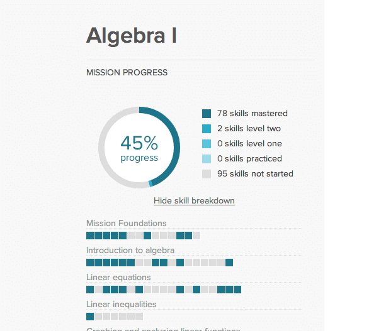386x331 pixels.
Task: Select first skill square under Introduction to algebra
Action: pos(90,263)
